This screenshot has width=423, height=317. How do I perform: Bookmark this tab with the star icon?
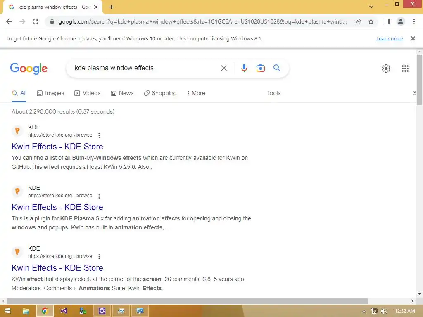click(x=371, y=21)
